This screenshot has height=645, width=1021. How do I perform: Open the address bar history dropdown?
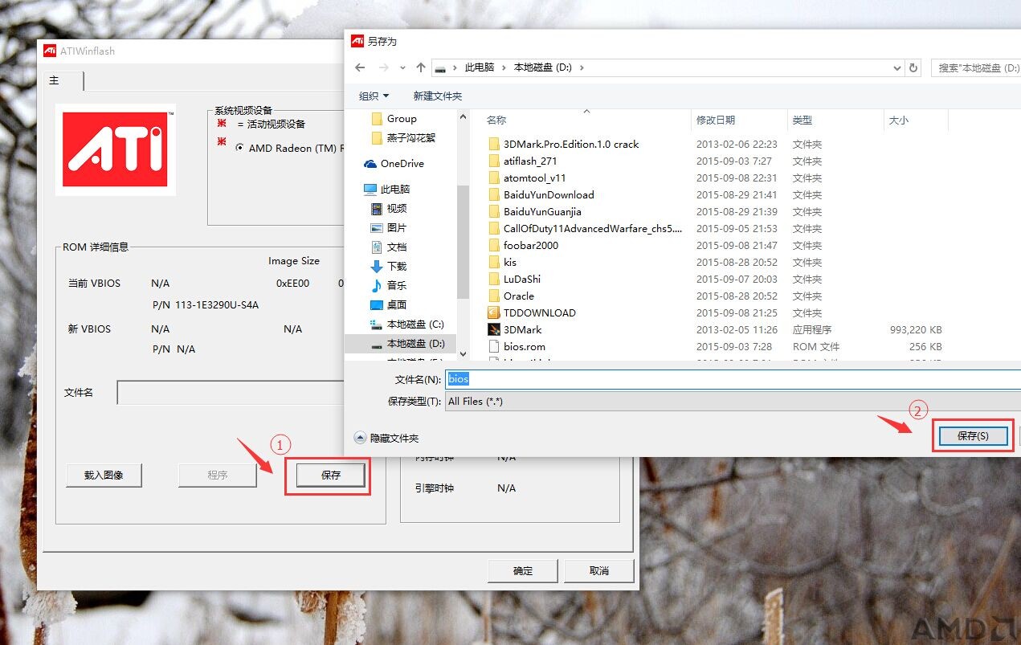[x=897, y=68]
